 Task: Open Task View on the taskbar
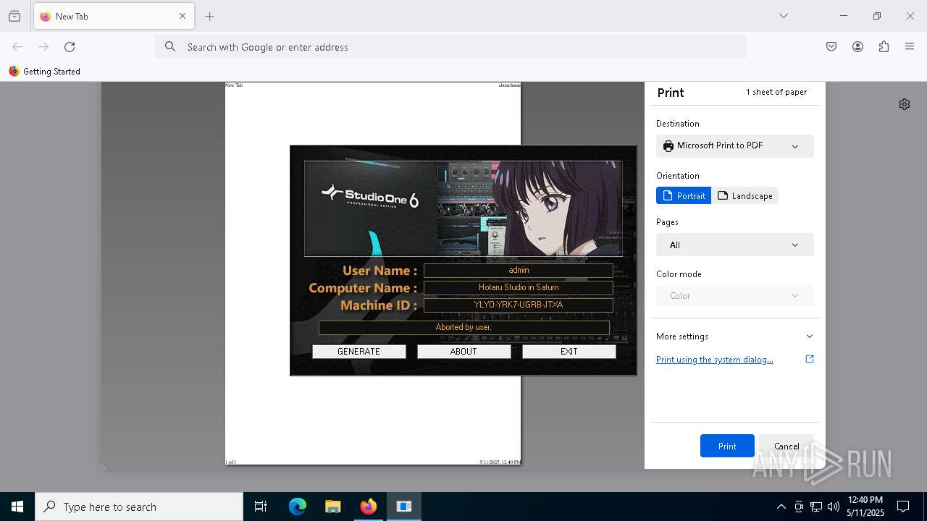tap(261, 507)
